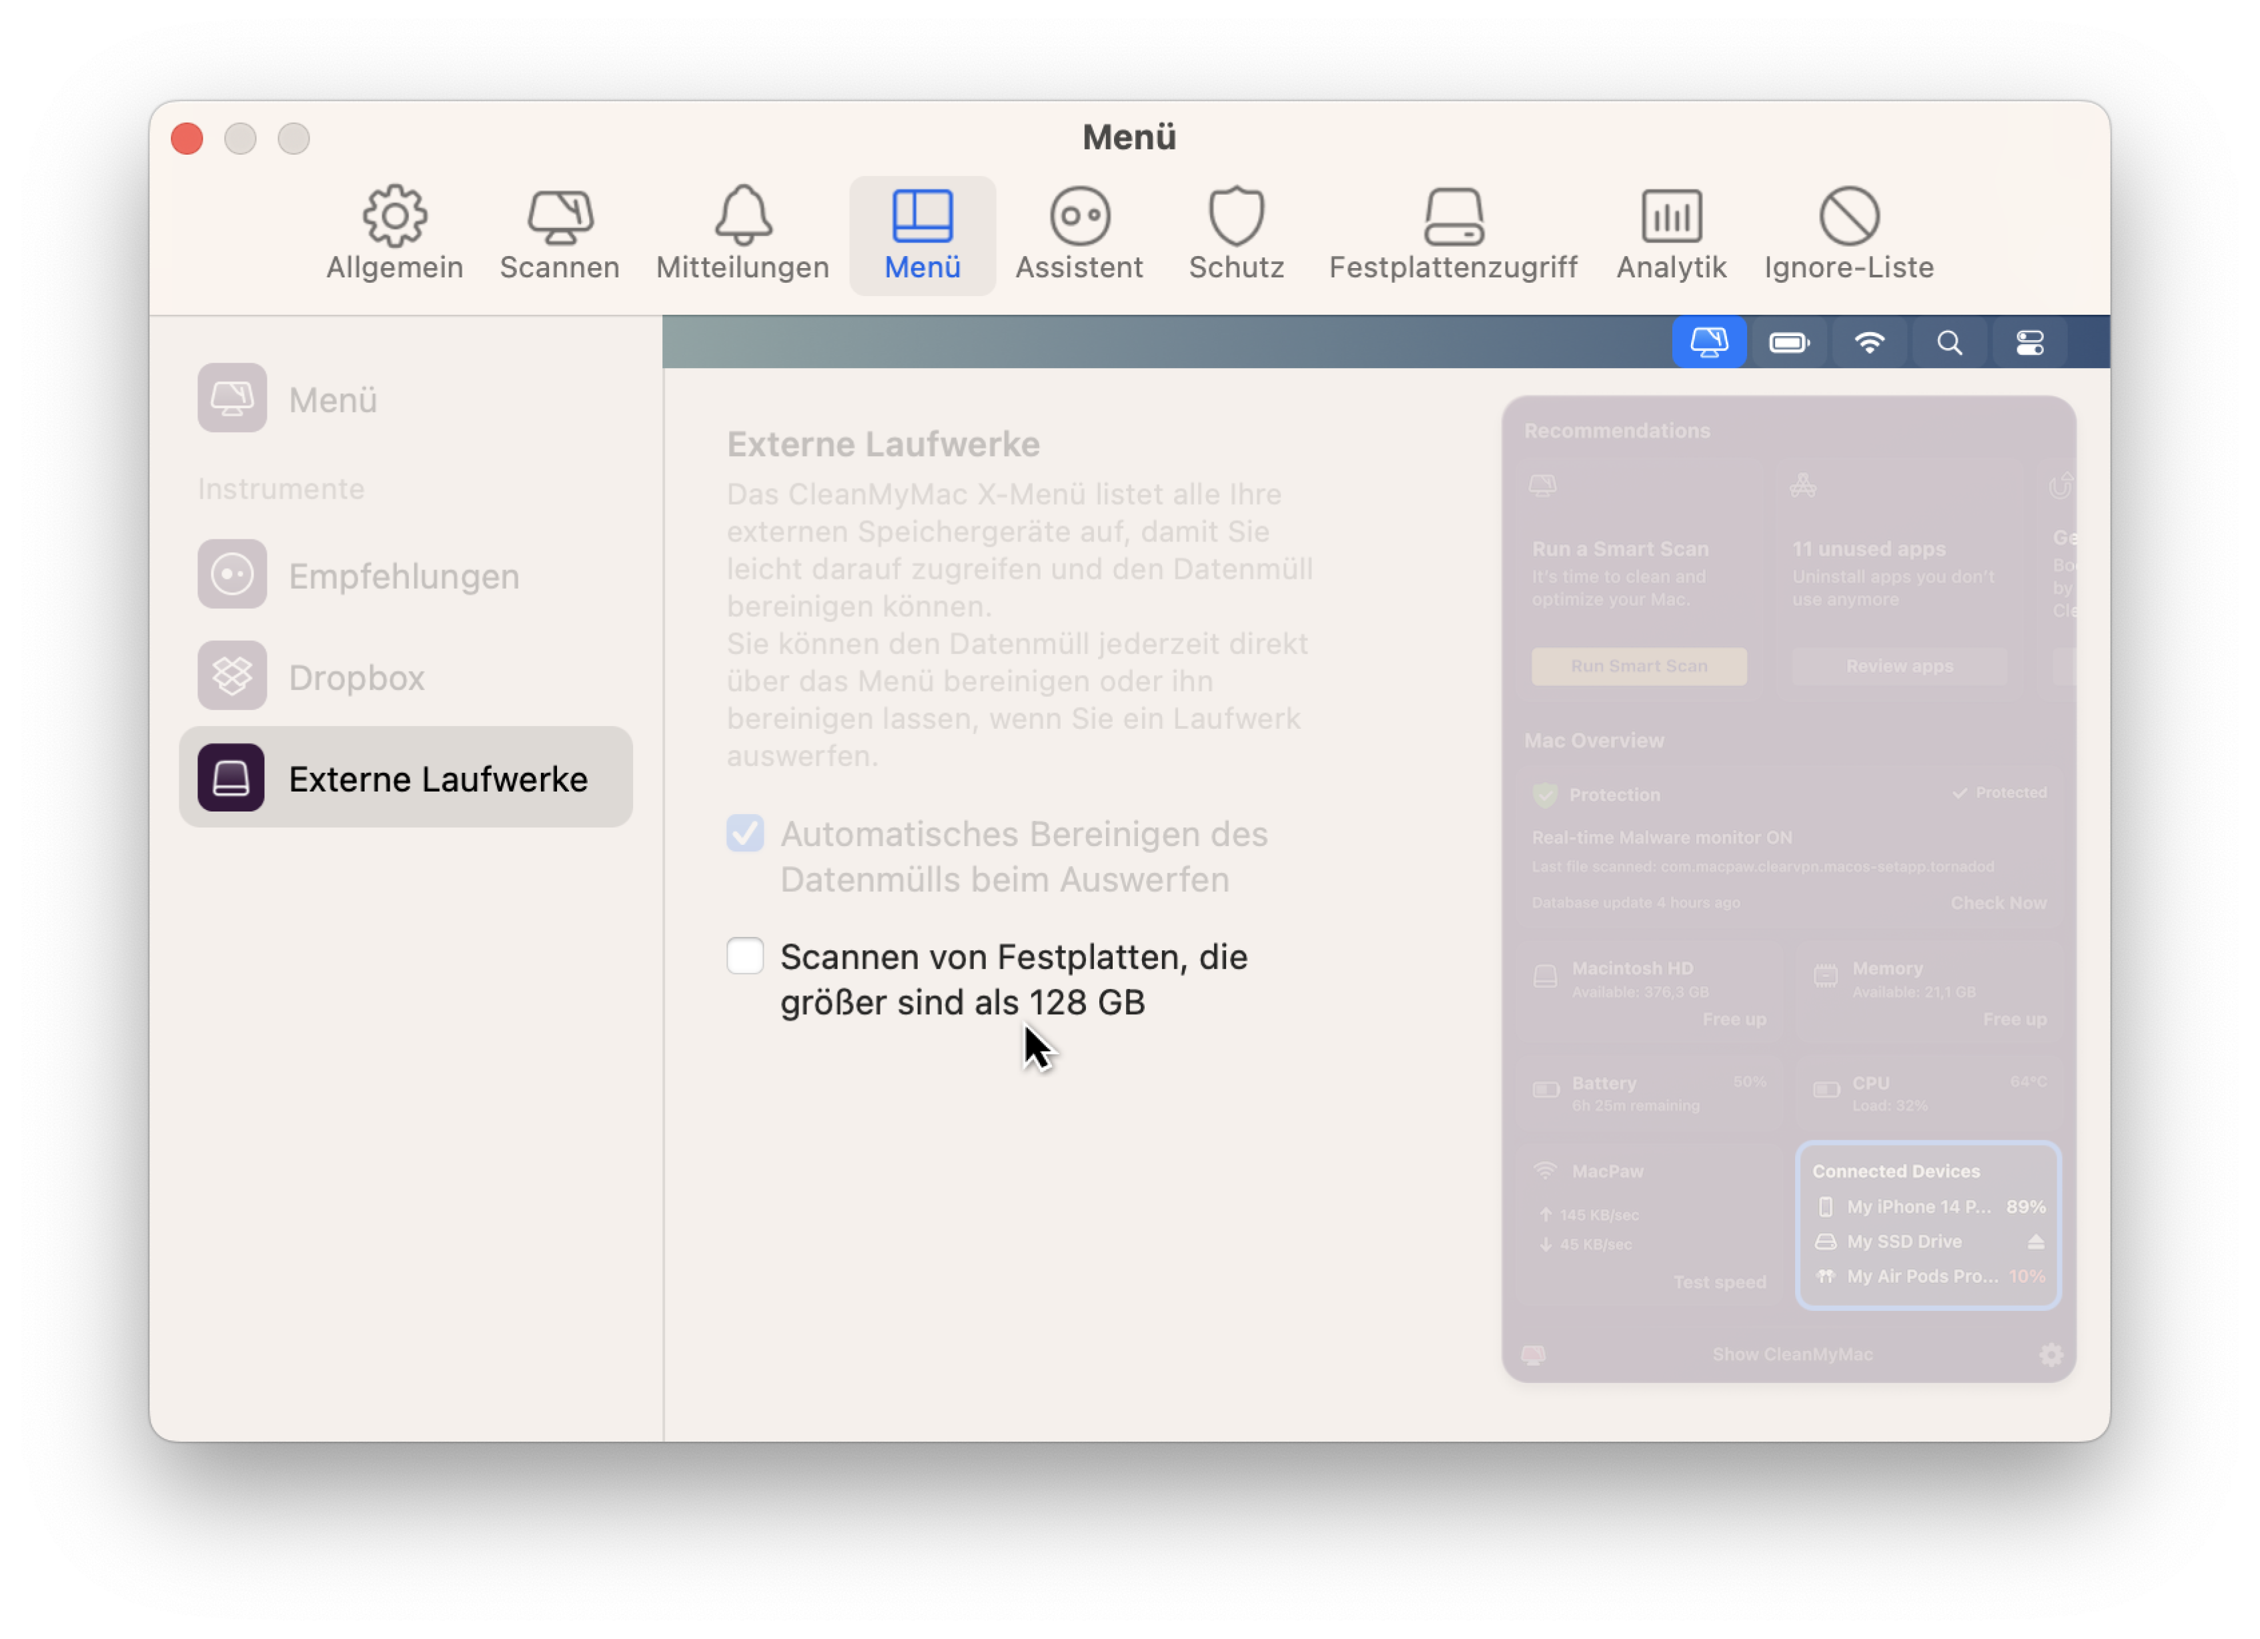The width and height of the screenshot is (2260, 1639).
Task: Click Free up under Memory
Action: pos(2014,1018)
